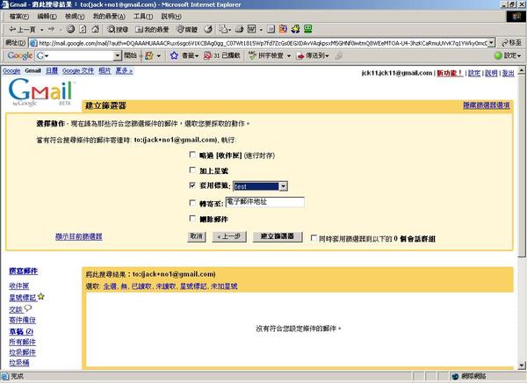Click the Show current filters (顯示目前篩選器) link
Screen dimensions: 527x383
coord(79,236)
